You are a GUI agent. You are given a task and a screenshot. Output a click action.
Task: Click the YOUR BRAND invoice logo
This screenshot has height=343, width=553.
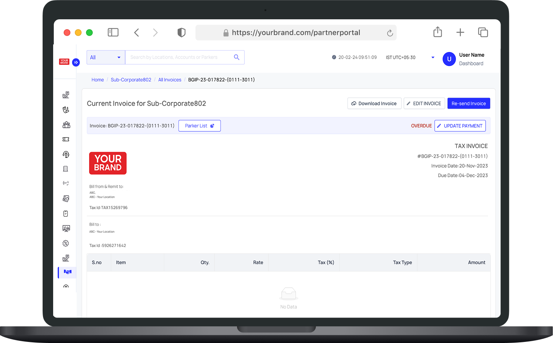point(108,163)
